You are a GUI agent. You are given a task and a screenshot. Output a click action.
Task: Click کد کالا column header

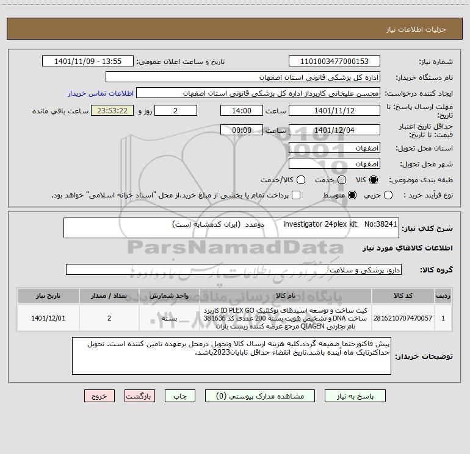coord(403,296)
